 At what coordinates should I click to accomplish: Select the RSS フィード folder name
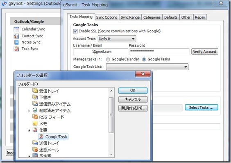point(52,117)
